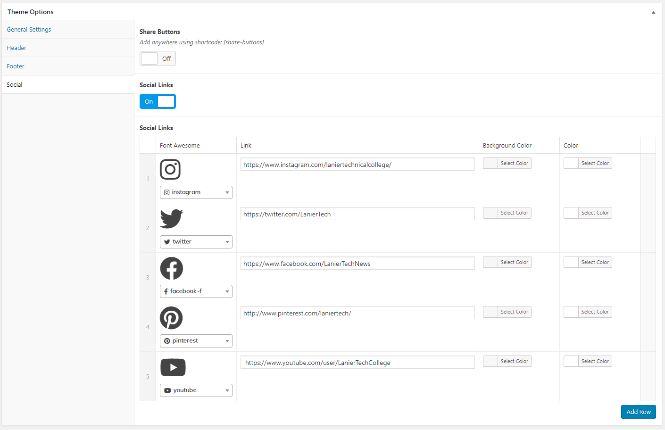Click the Twitter link URL field
The height and width of the screenshot is (430, 665).
coord(357,214)
